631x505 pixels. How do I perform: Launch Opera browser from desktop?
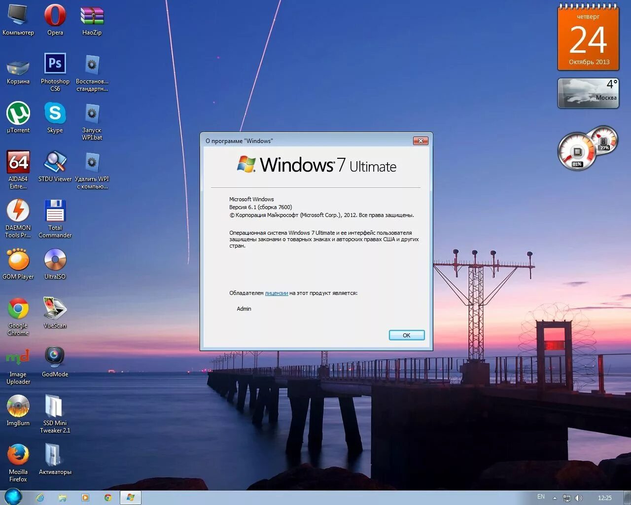[55, 20]
